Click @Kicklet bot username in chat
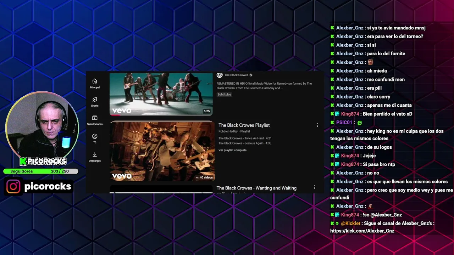Viewport: 454px width, 255px height. pos(350,223)
